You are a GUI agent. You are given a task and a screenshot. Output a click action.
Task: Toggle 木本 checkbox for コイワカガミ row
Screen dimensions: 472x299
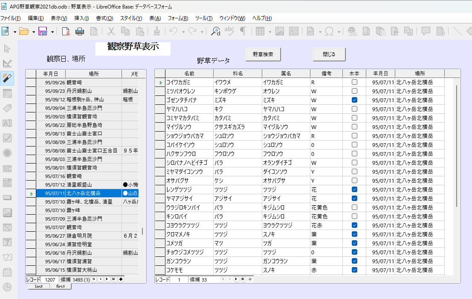tap(355, 82)
